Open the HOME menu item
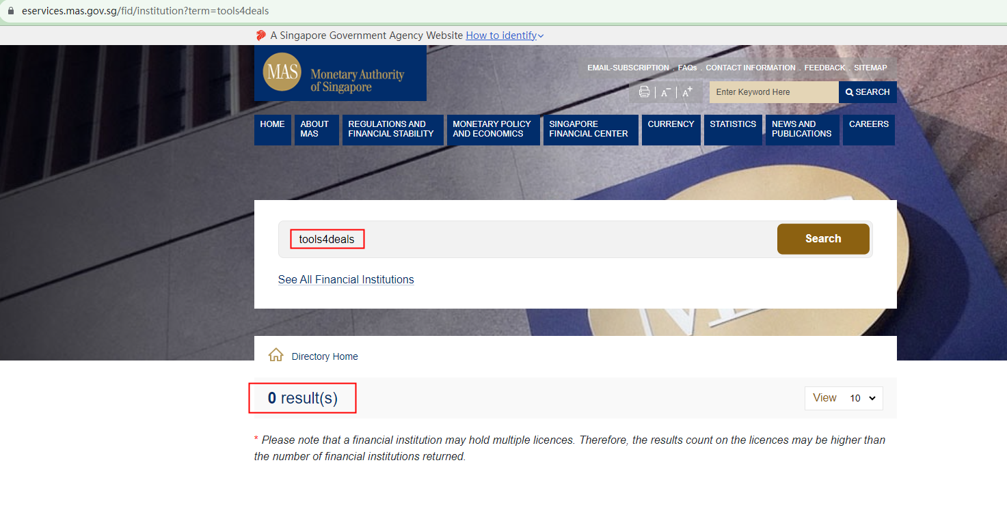 273,130
